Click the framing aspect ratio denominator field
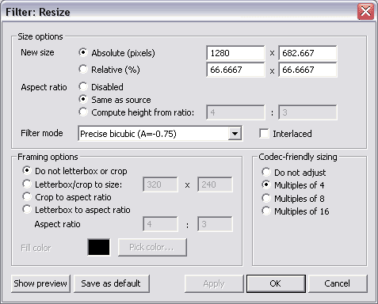This screenshot has height=304, width=378. [215, 224]
